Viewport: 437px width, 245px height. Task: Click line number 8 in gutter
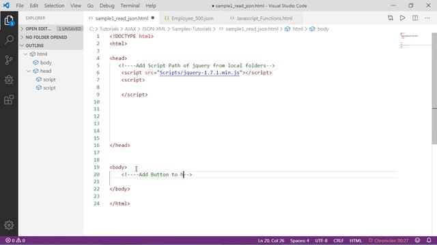(x=98, y=87)
